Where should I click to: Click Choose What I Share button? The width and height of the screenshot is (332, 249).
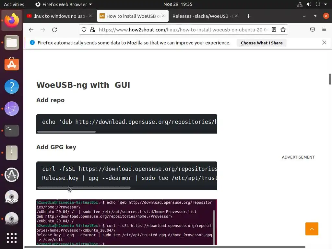click(262, 43)
